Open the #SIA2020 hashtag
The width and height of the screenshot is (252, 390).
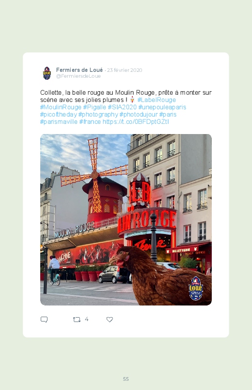122,107
